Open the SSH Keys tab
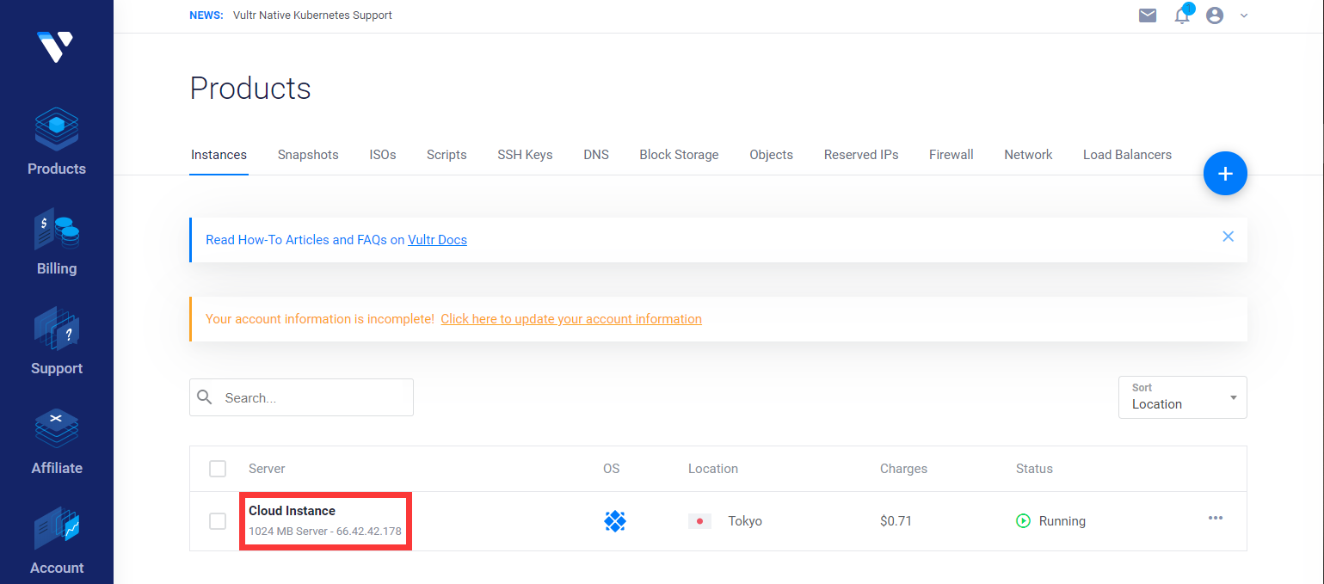Screen dimensions: 1324x584 pos(525,155)
